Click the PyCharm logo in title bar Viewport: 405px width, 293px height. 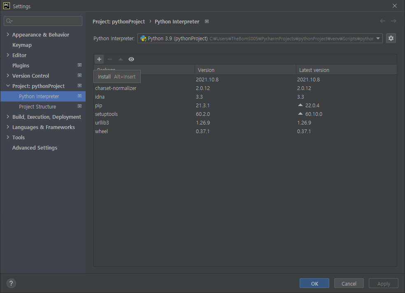(7, 6)
